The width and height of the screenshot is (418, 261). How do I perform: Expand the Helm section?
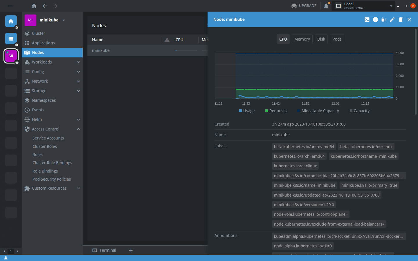pos(52,119)
